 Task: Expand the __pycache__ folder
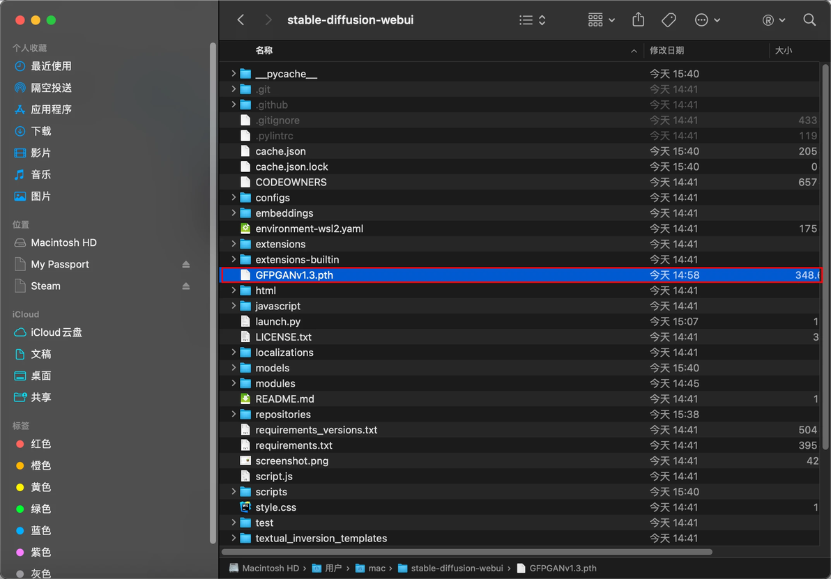pyautogui.click(x=234, y=74)
